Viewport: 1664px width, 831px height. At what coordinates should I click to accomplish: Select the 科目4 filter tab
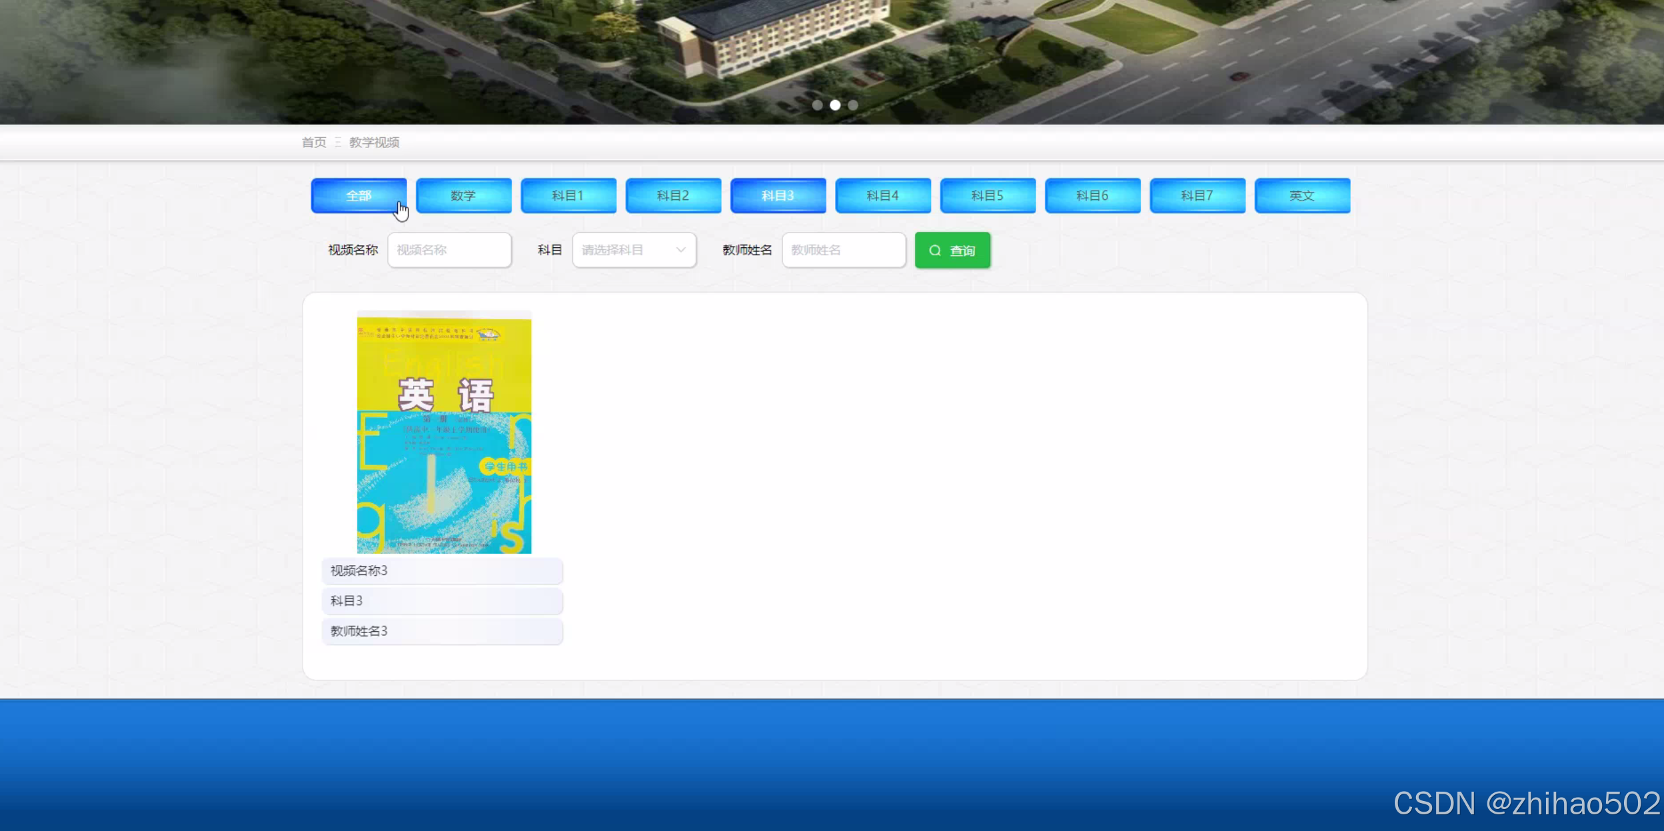(x=882, y=195)
